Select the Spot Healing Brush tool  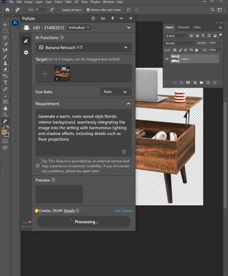pos(5,121)
